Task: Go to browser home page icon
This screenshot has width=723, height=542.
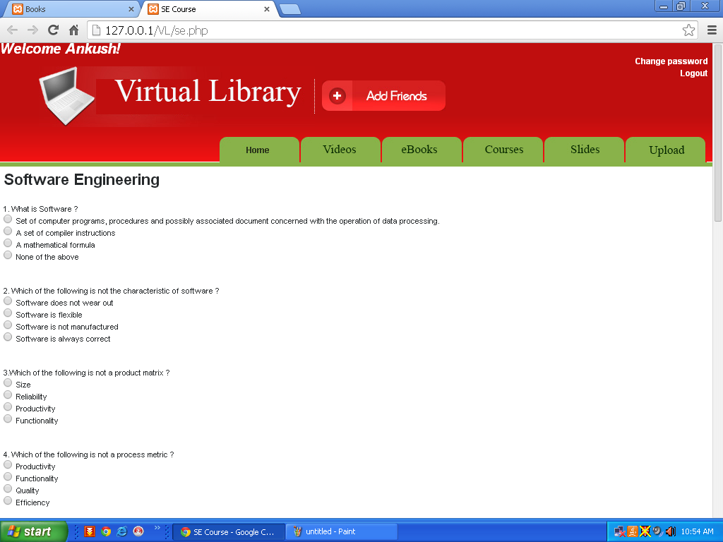Action: pyautogui.click(x=73, y=30)
